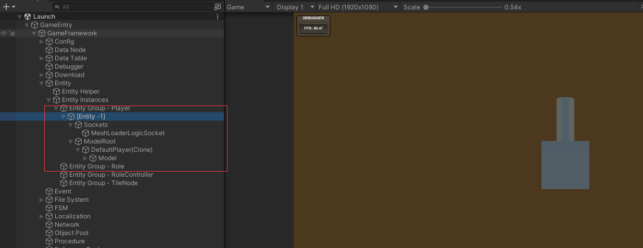Click the cube icon beside Object Pool
Screen dimensions: 643x248
pyautogui.click(x=49, y=233)
